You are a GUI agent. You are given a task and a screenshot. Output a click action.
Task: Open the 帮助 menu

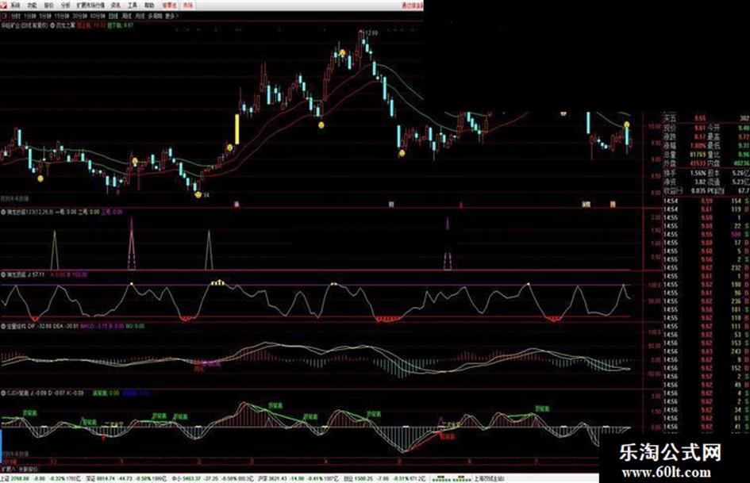click(x=149, y=6)
